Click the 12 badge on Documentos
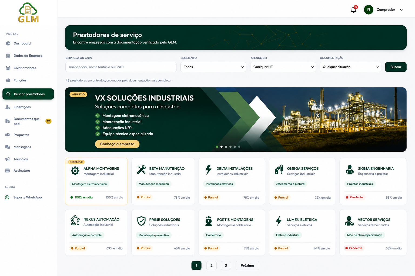Screen dimensions: 415x276 pyautogui.click(x=48, y=121)
